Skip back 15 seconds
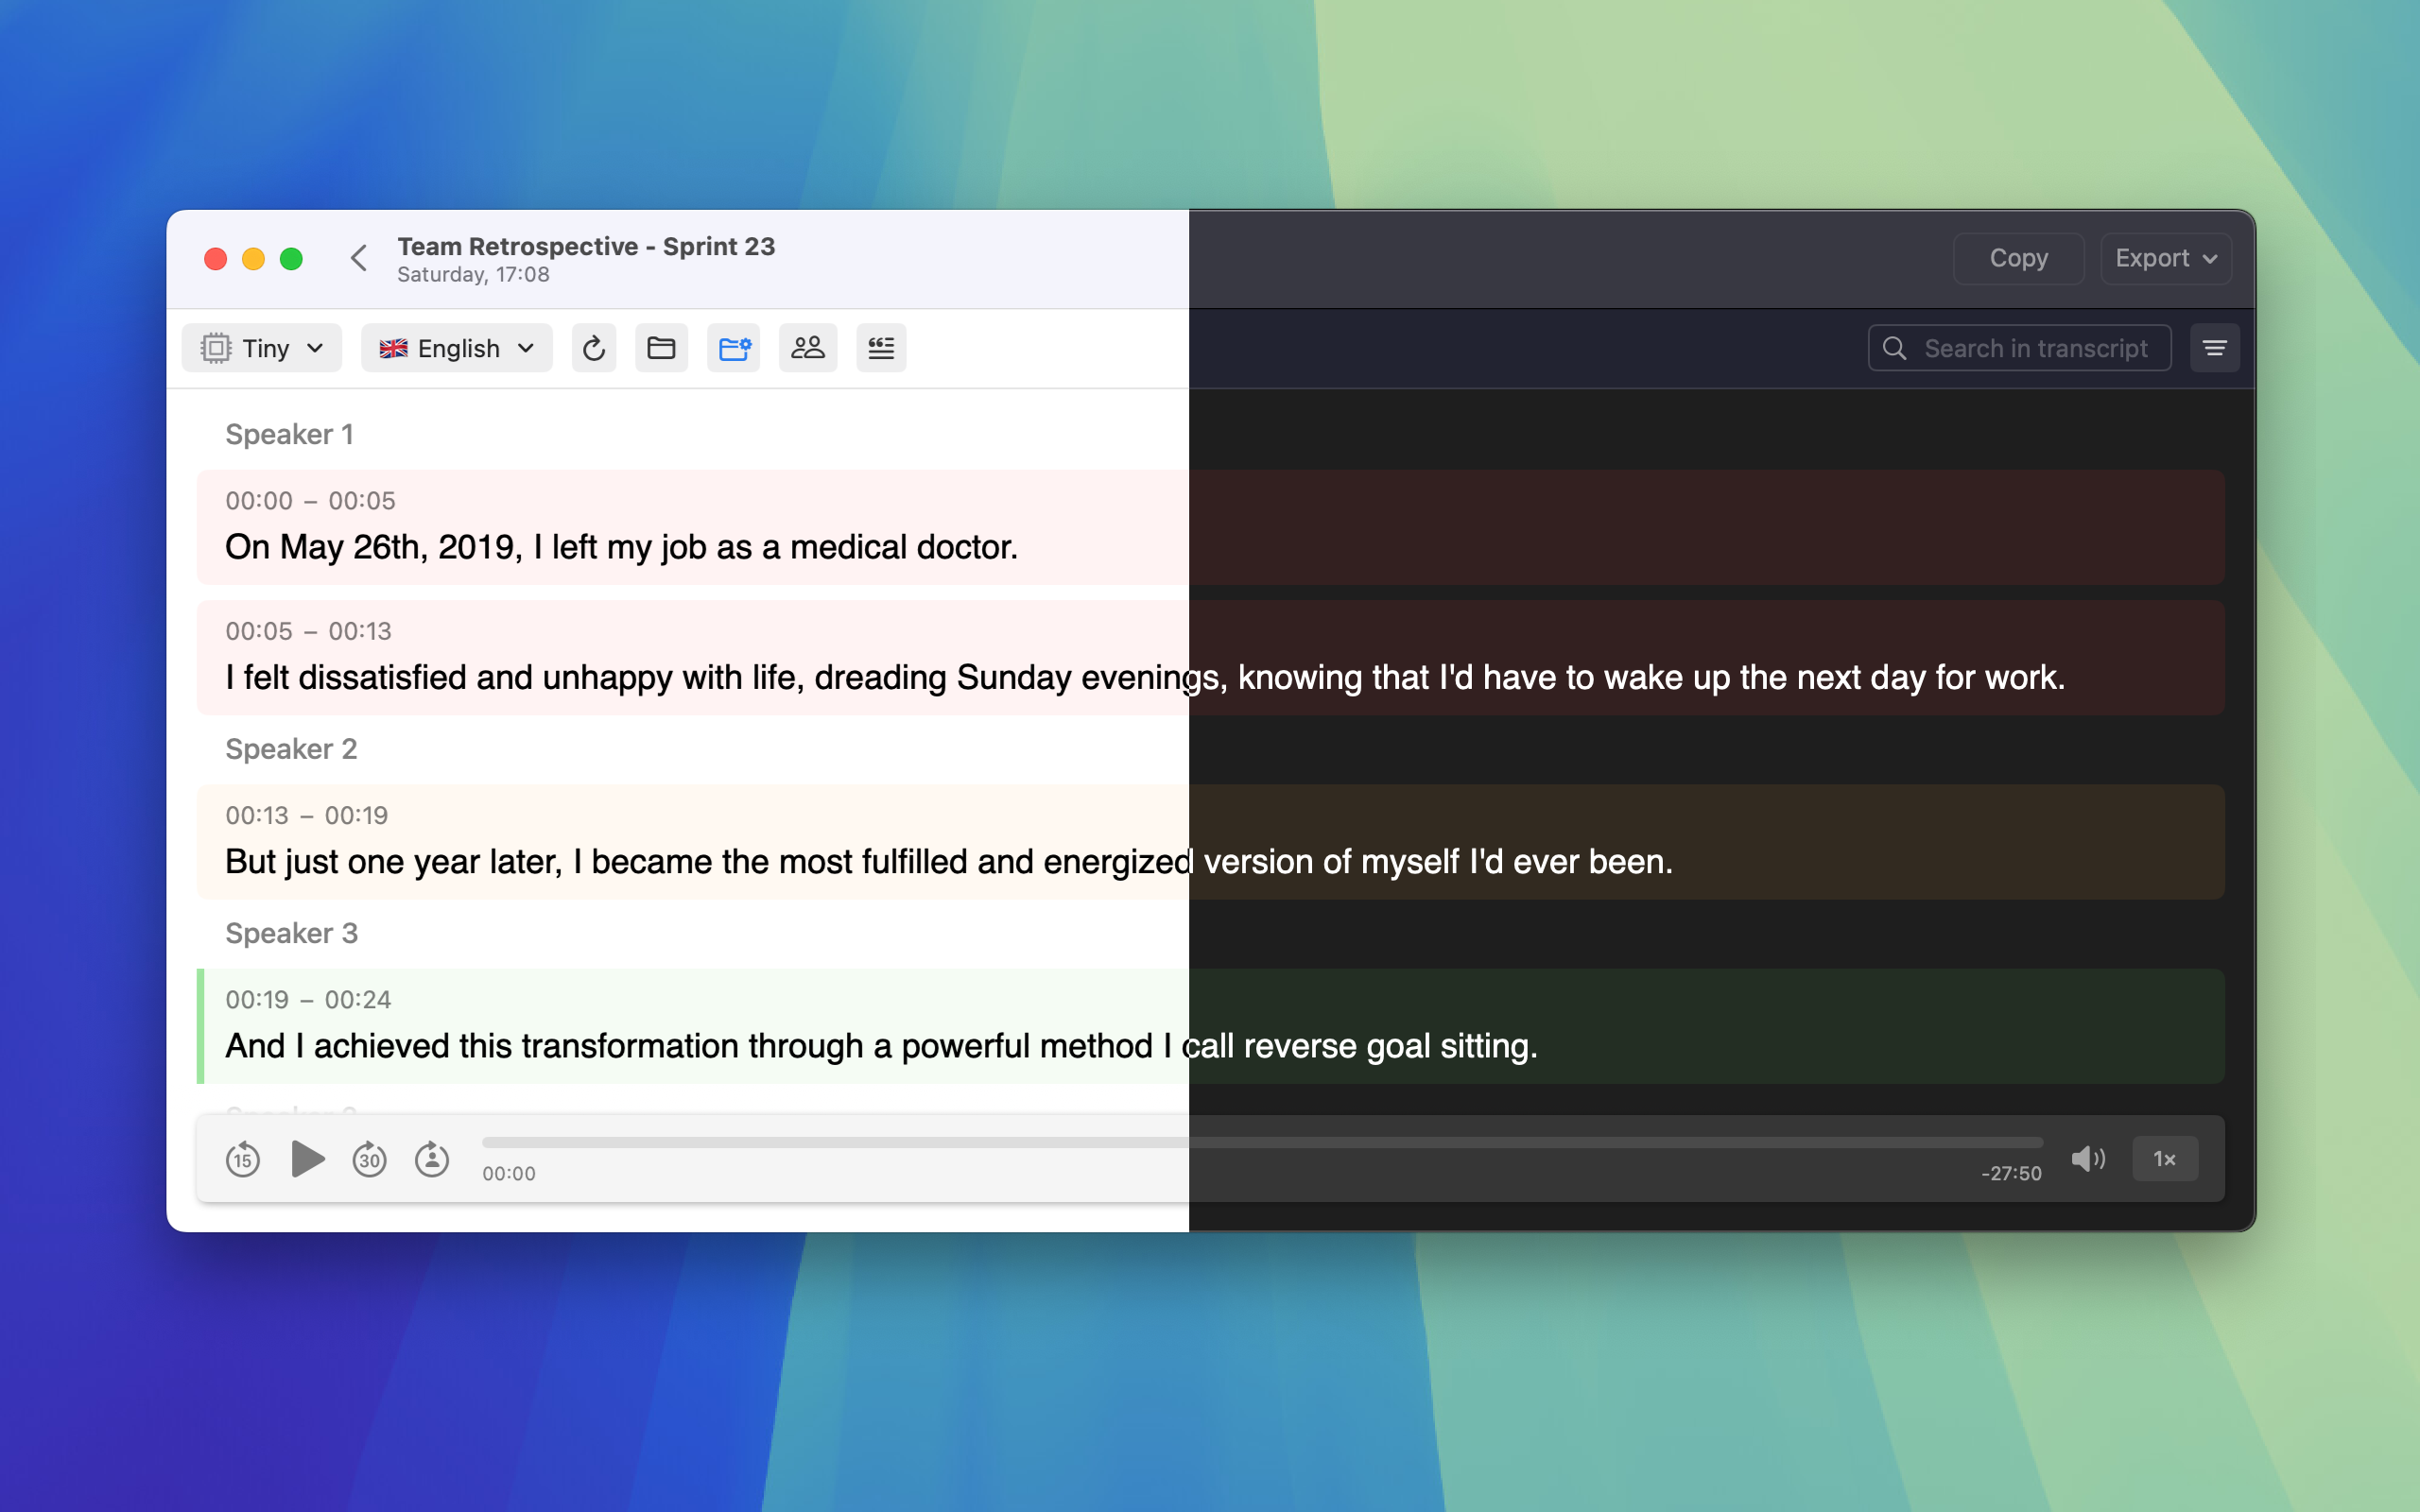This screenshot has height=1512, width=2420. (x=243, y=1159)
